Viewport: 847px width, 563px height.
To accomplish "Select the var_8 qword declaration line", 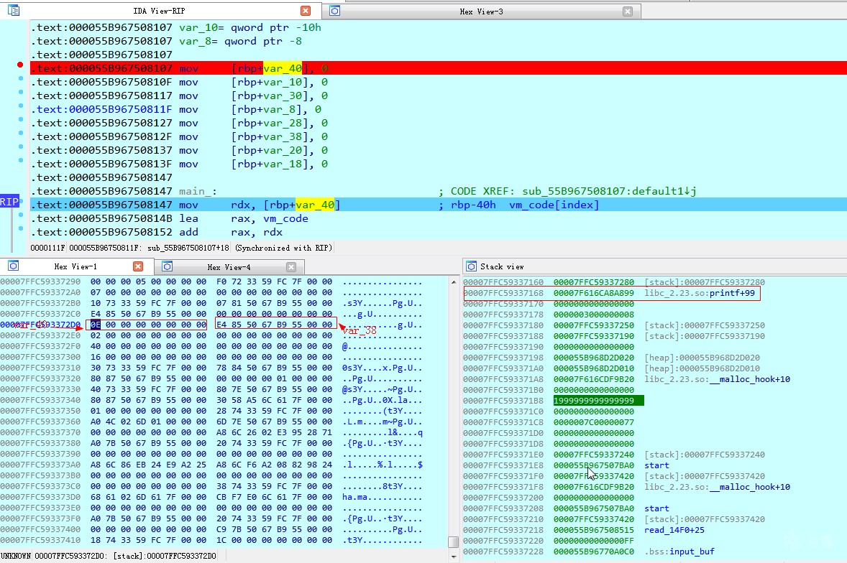I will click(x=240, y=41).
